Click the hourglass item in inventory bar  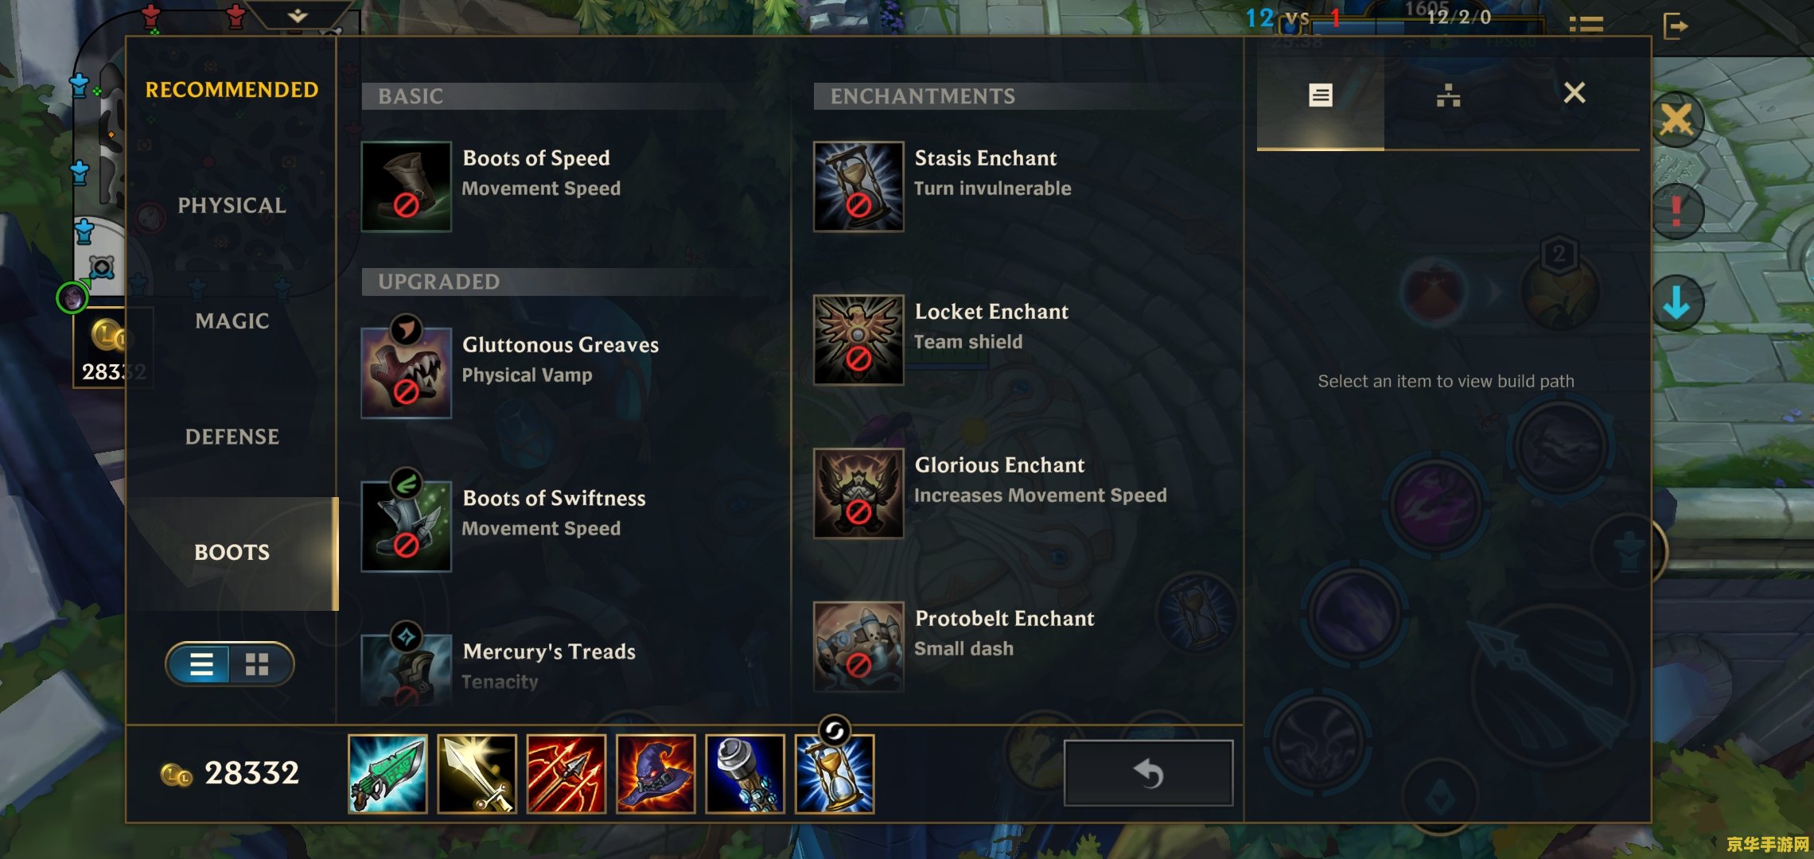(835, 774)
